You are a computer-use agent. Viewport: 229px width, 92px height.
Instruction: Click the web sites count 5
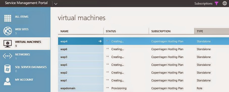coord(16,33)
